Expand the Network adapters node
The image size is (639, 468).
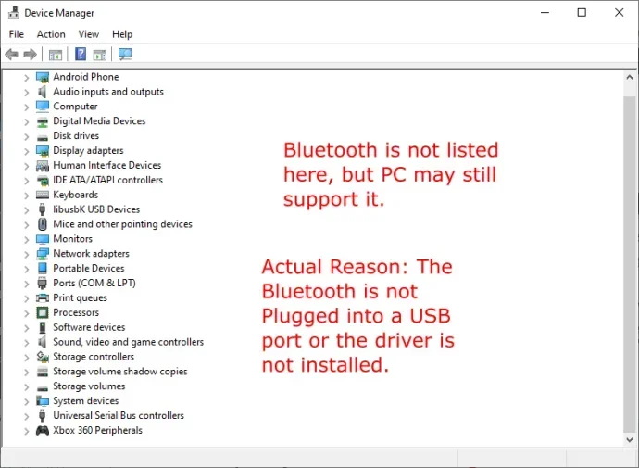click(x=27, y=254)
